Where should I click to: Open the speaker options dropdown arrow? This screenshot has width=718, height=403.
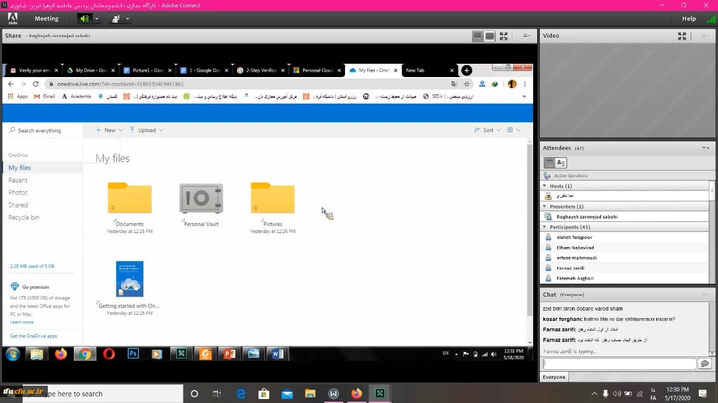(x=96, y=19)
